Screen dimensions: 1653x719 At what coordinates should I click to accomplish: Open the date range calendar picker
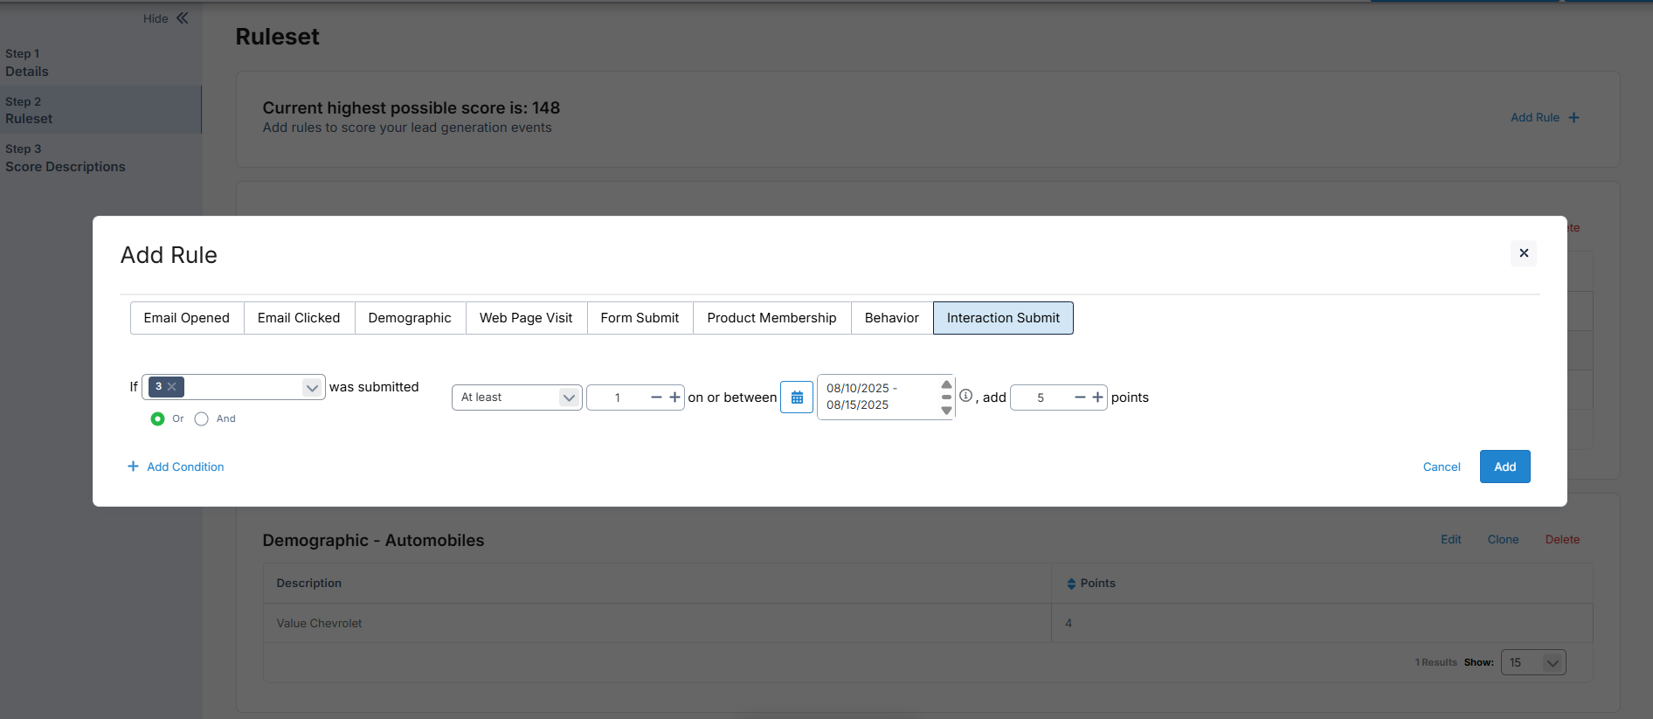pos(797,398)
